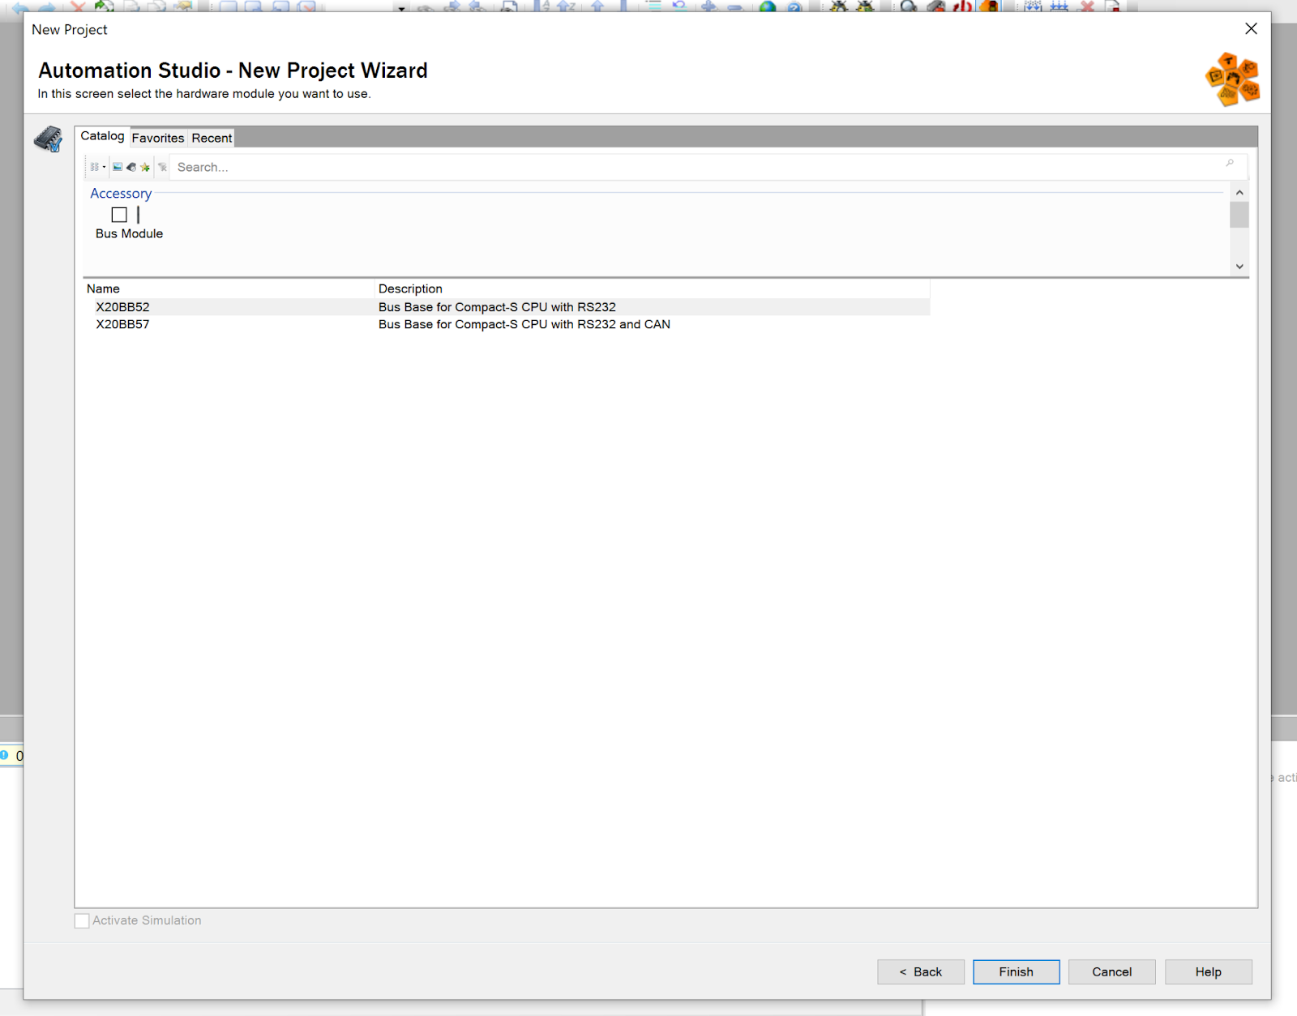
Task: Click description of Bus Base with RS232 and CAN
Action: click(x=524, y=324)
